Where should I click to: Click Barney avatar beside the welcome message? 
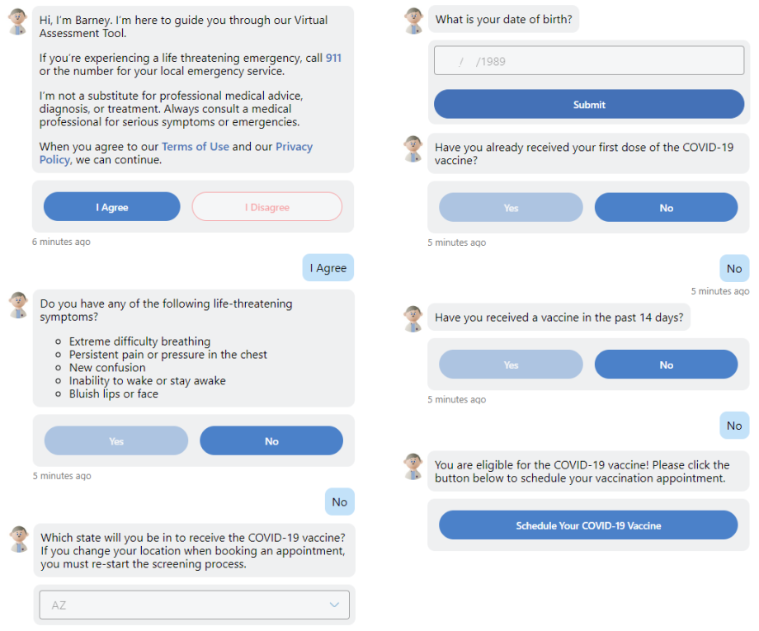(x=18, y=21)
